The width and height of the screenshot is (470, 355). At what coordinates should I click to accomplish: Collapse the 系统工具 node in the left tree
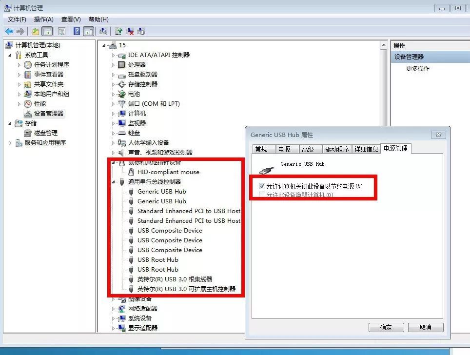[10, 55]
